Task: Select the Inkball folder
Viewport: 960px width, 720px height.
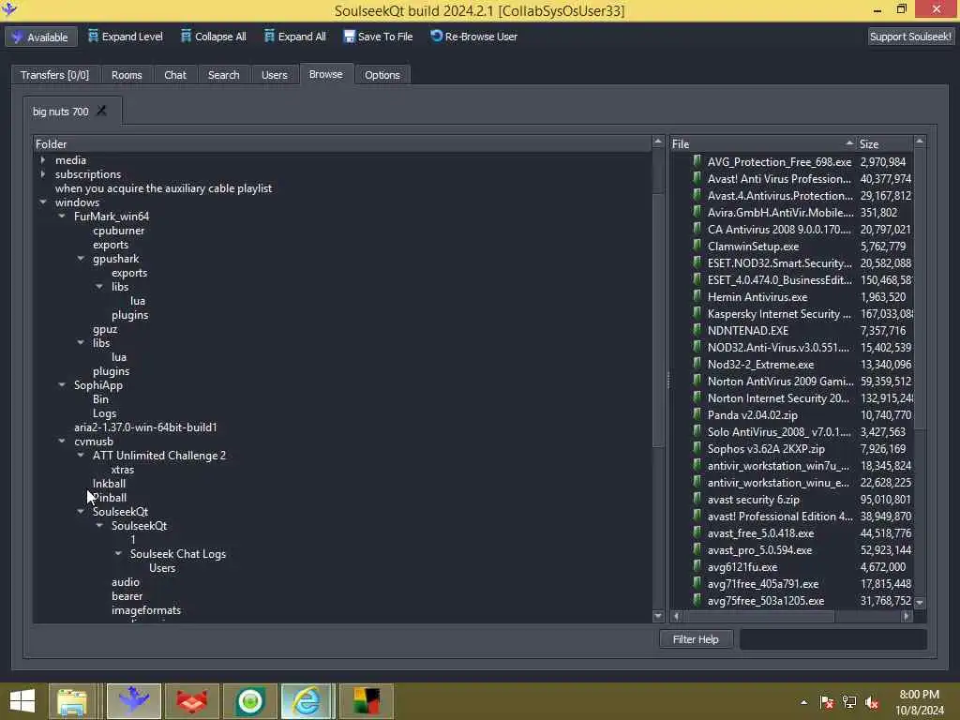Action: point(109,484)
